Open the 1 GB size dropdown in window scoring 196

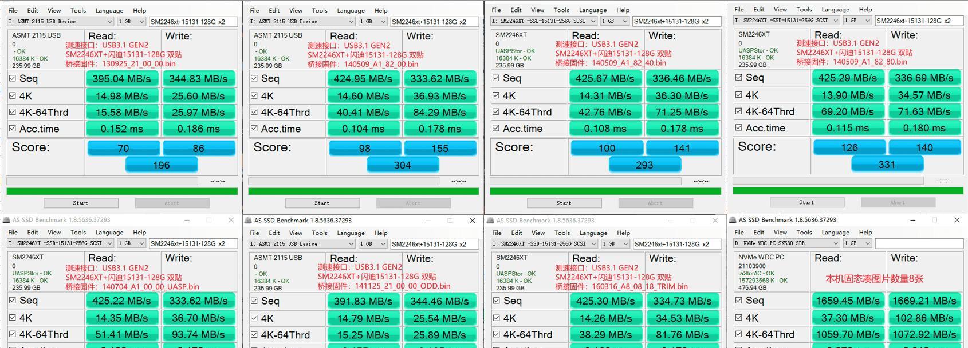click(x=131, y=22)
